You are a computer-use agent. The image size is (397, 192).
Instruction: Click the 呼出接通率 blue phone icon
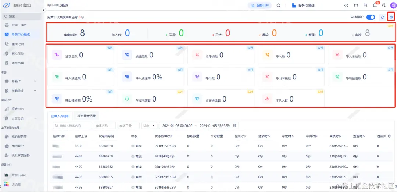(x=57, y=99)
